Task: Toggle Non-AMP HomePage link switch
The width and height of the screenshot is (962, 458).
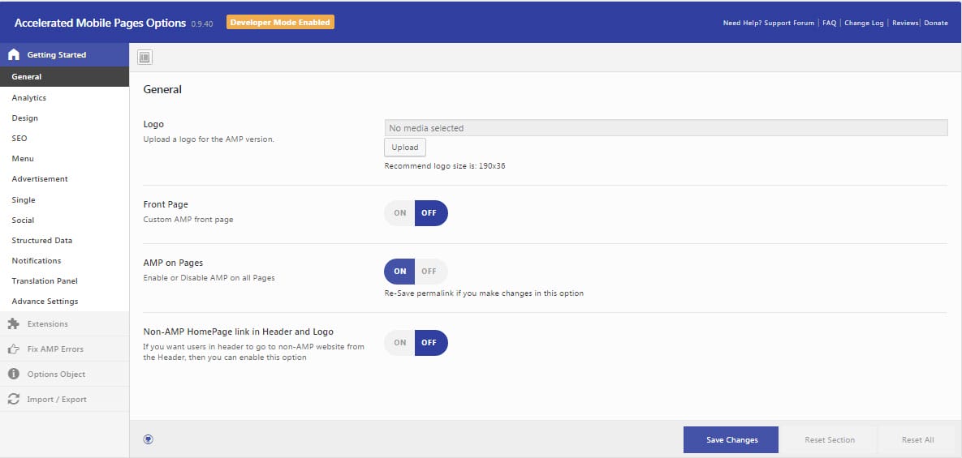Action: pos(416,343)
